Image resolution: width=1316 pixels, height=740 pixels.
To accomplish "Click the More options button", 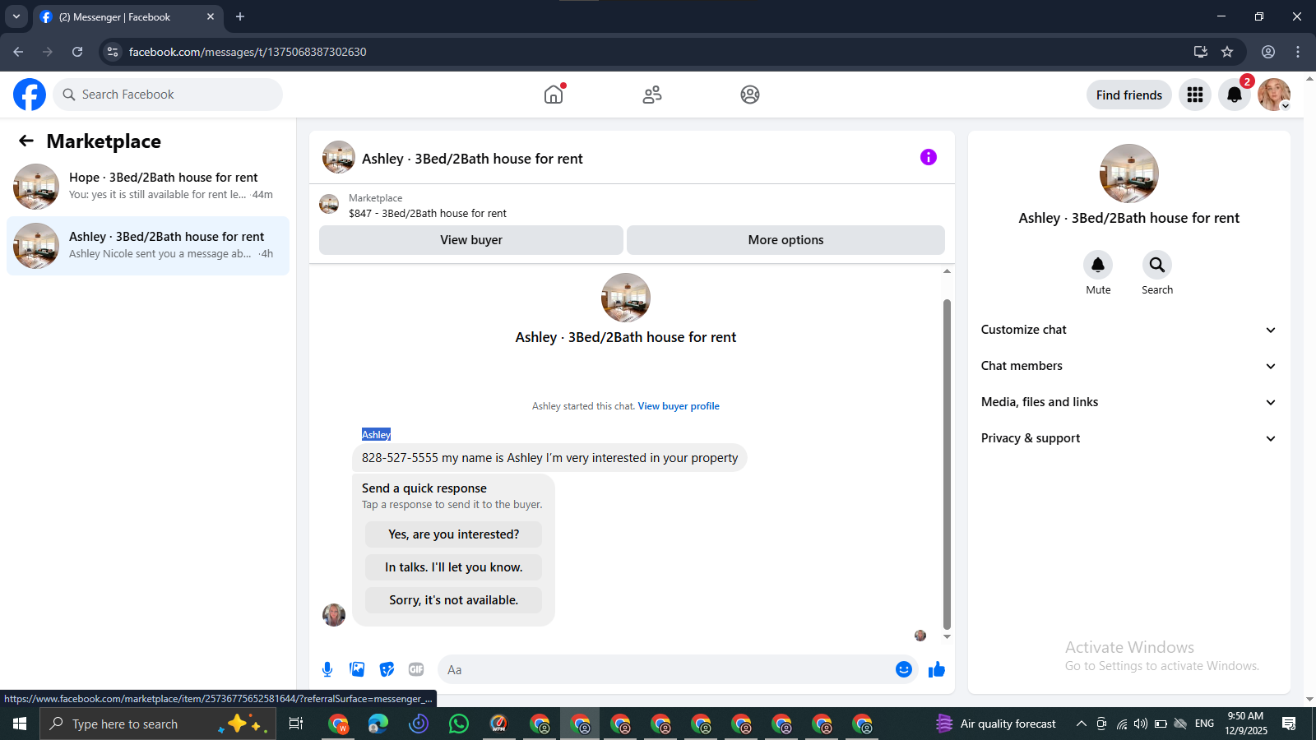I will pyautogui.click(x=785, y=240).
